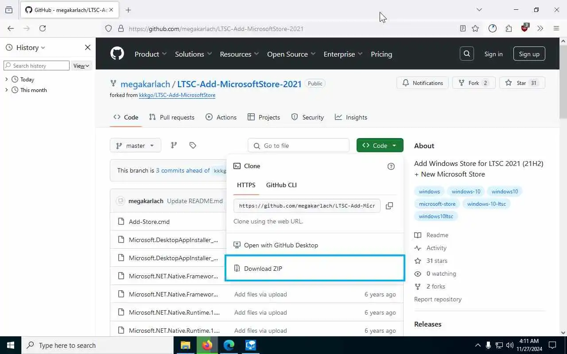
Task: Close the History sidebar
Action: (87, 47)
